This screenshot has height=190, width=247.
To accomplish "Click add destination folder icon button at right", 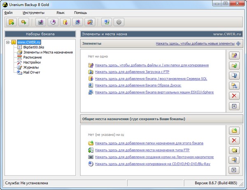I will tap(234, 130).
